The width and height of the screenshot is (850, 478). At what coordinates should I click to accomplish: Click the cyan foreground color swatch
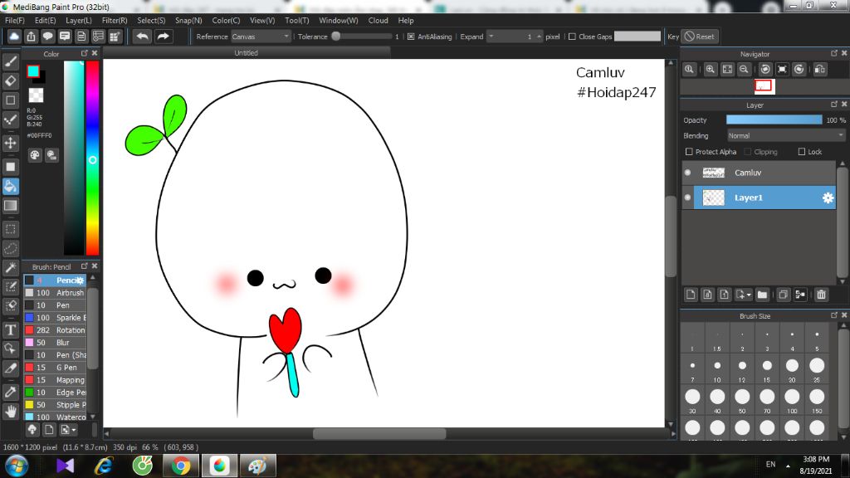point(33,71)
